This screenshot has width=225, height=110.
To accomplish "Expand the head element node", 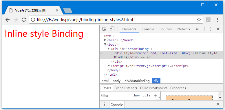I will (105, 40).
